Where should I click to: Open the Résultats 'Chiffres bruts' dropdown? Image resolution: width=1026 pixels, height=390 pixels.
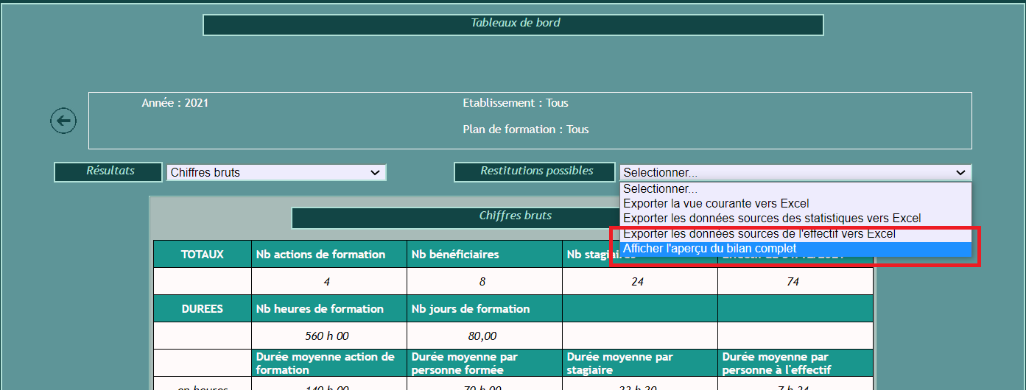(x=276, y=173)
